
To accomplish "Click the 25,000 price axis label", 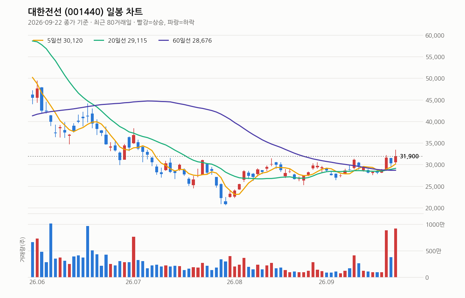I will (435, 187).
